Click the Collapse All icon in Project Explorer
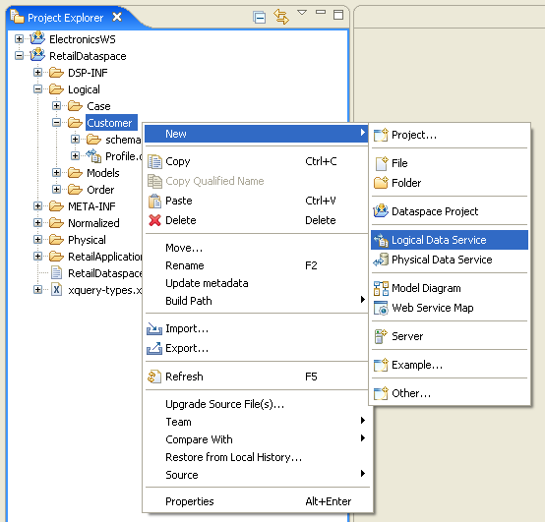 tap(260, 17)
